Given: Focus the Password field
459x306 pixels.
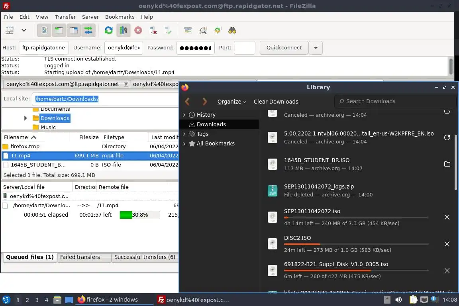Looking at the screenshot, I should pos(195,47).
